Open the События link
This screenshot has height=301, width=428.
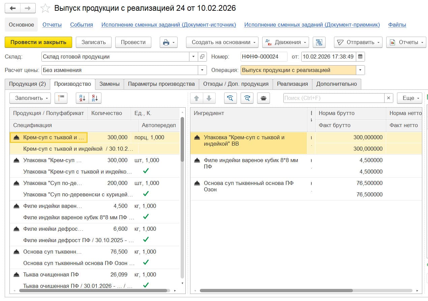(81, 25)
